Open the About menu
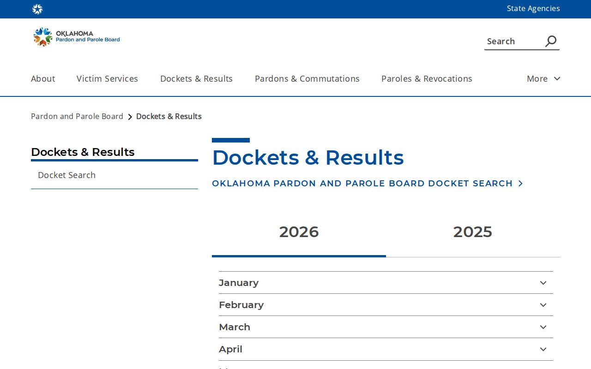 (43, 79)
